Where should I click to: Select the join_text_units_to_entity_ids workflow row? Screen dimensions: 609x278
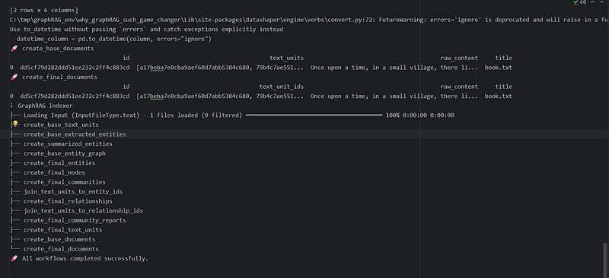pos(73,191)
